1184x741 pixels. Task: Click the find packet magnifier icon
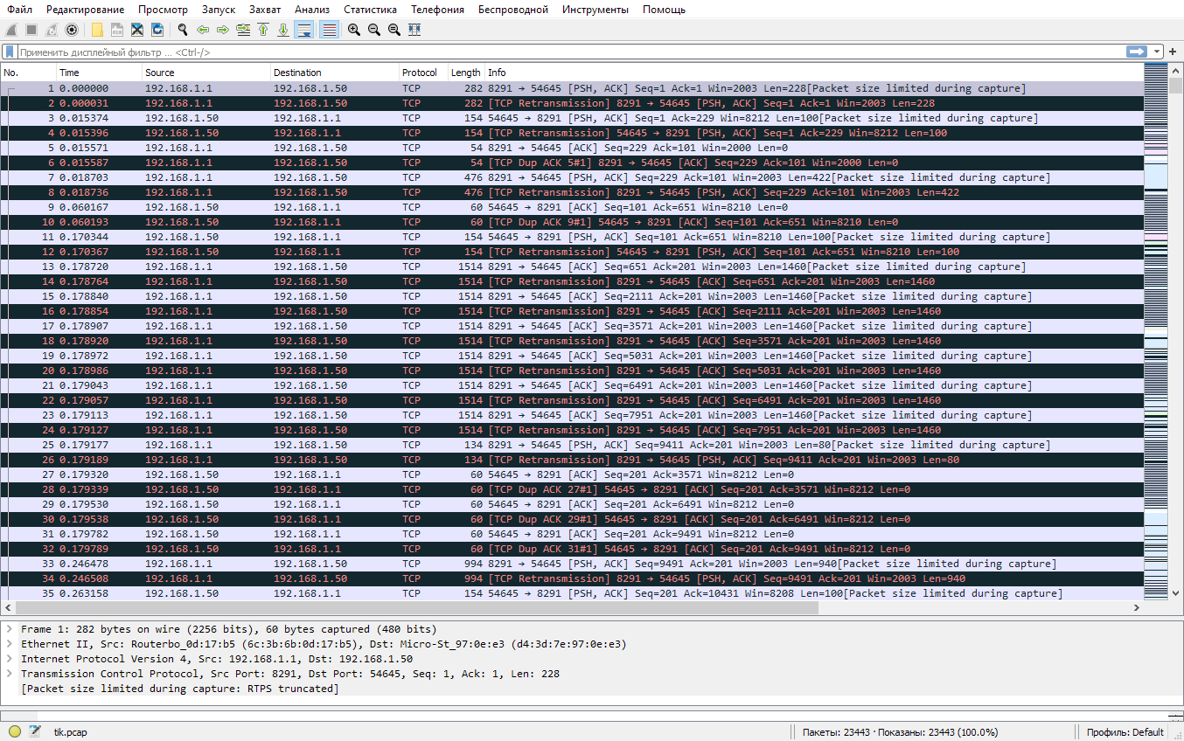(183, 30)
